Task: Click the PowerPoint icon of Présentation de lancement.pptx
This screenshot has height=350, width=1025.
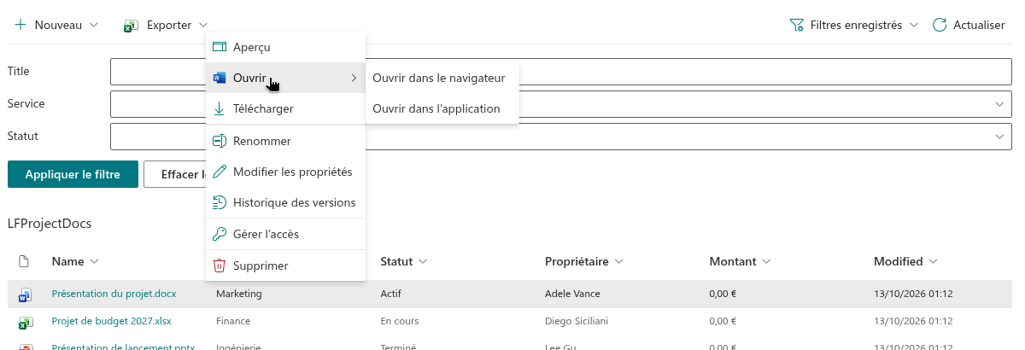Action: coord(25,347)
